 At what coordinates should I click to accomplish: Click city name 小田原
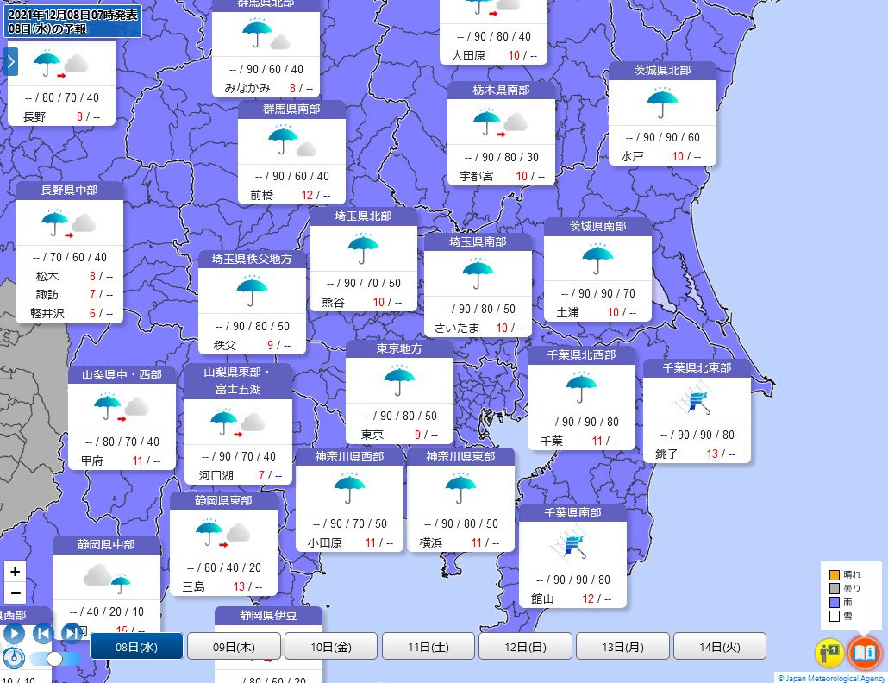324,542
